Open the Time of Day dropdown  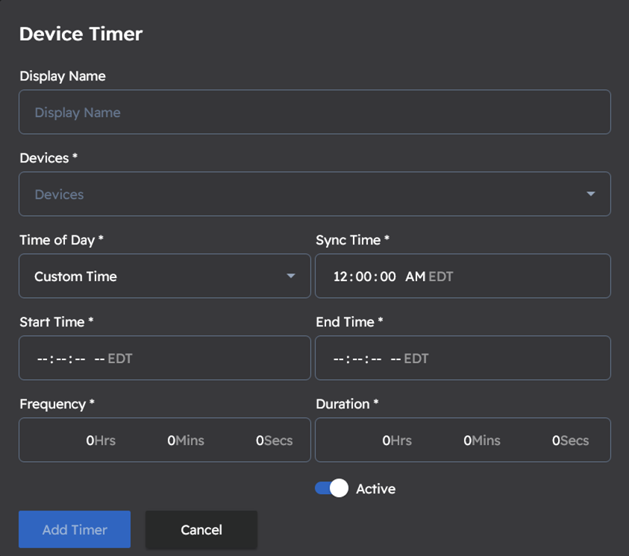point(164,276)
